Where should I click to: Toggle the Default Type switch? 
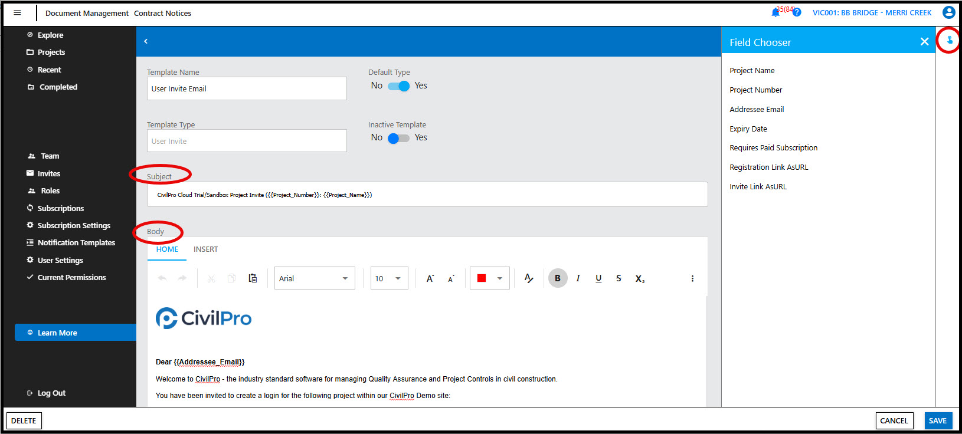coord(398,86)
